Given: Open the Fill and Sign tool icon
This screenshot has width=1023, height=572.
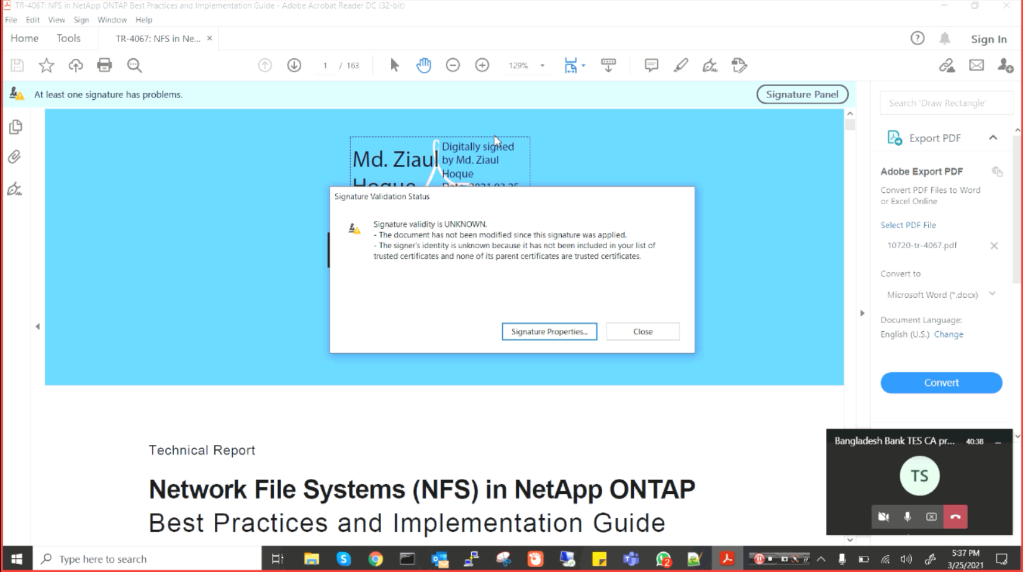Looking at the screenshot, I should coord(710,65).
